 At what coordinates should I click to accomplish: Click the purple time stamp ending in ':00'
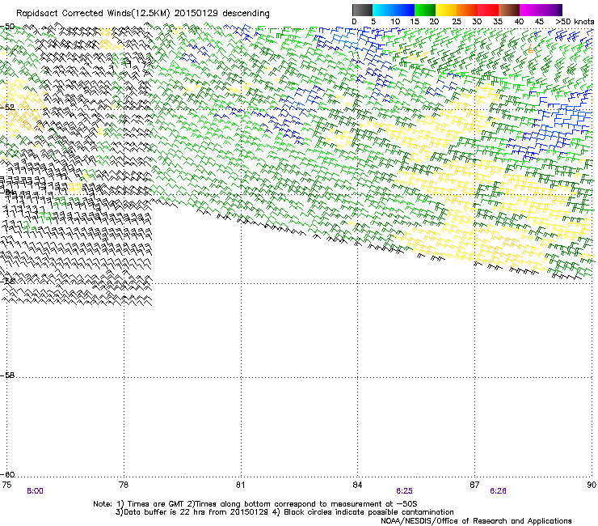point(35,491)
